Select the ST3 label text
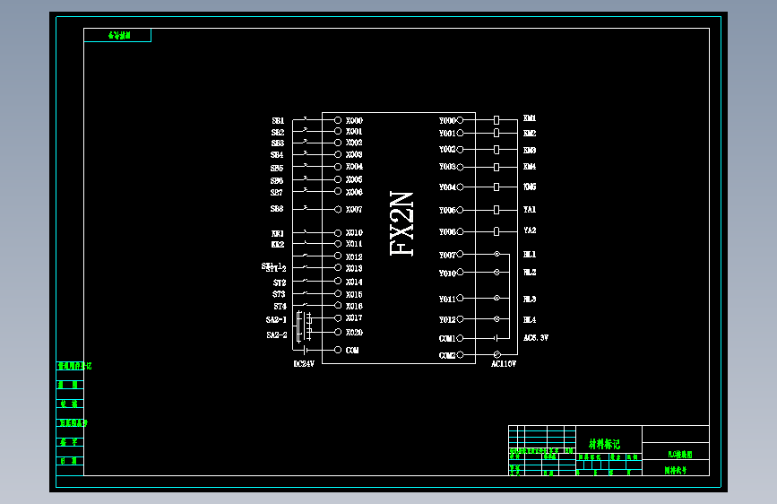 click(x=279, y=294)
